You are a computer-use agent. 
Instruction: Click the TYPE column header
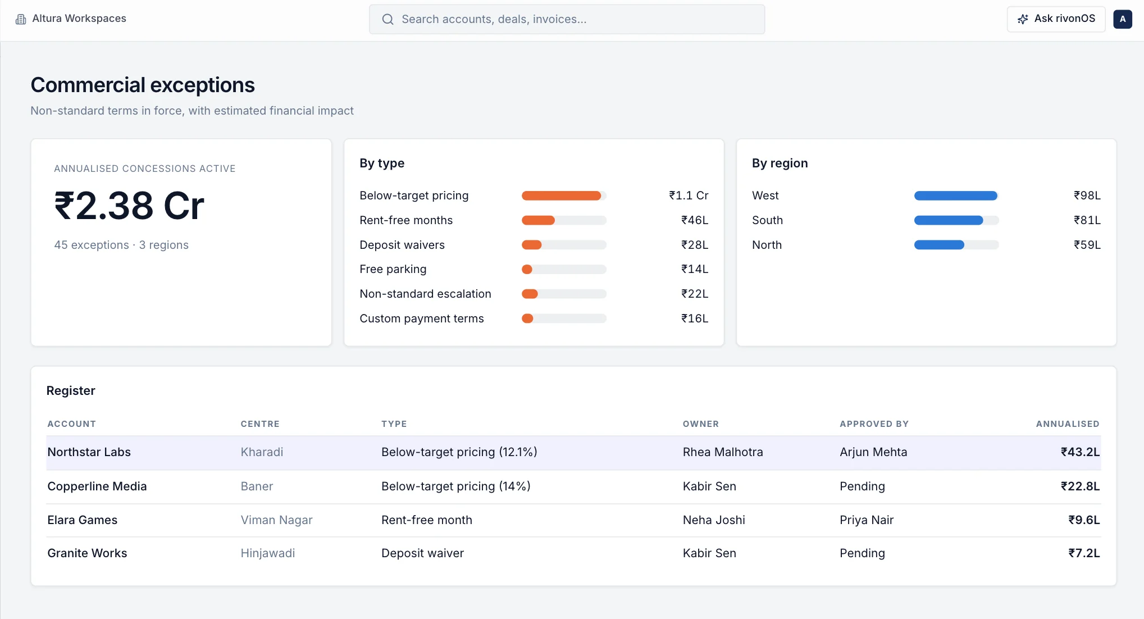click(x=394, y=424)
